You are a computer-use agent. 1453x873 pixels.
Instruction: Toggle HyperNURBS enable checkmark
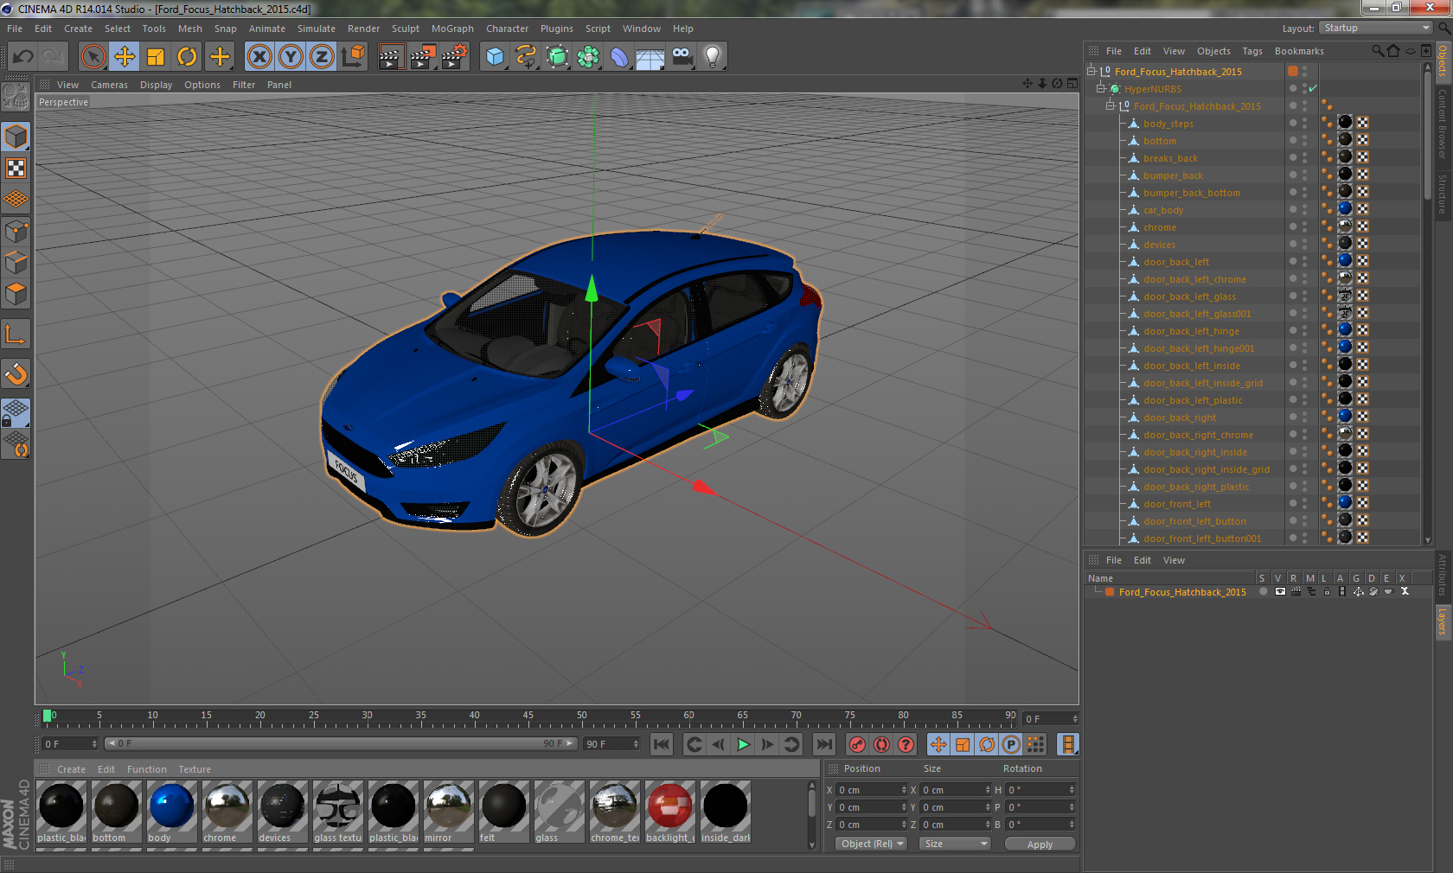[1313, 88]
